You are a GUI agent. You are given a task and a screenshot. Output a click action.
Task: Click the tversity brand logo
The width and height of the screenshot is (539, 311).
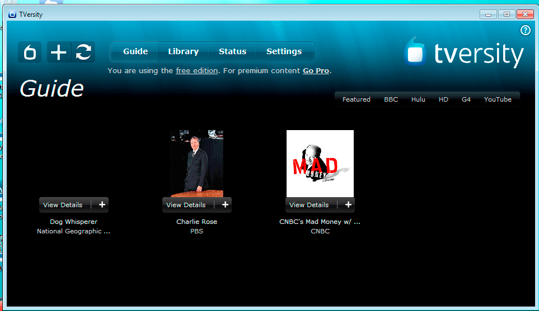[463, 53]
